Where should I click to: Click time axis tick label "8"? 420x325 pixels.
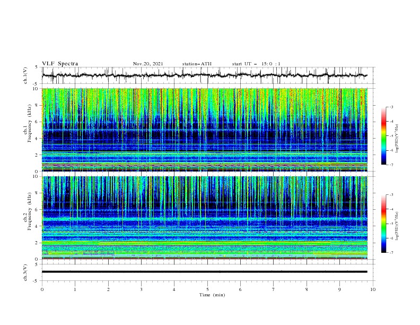coord(307,289)
